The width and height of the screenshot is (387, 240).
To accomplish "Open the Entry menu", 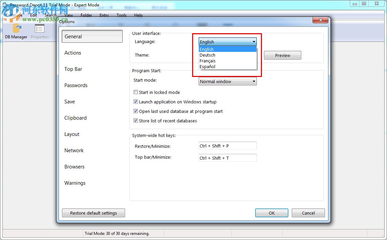I will pyautogui.click(x=104, y=15).
